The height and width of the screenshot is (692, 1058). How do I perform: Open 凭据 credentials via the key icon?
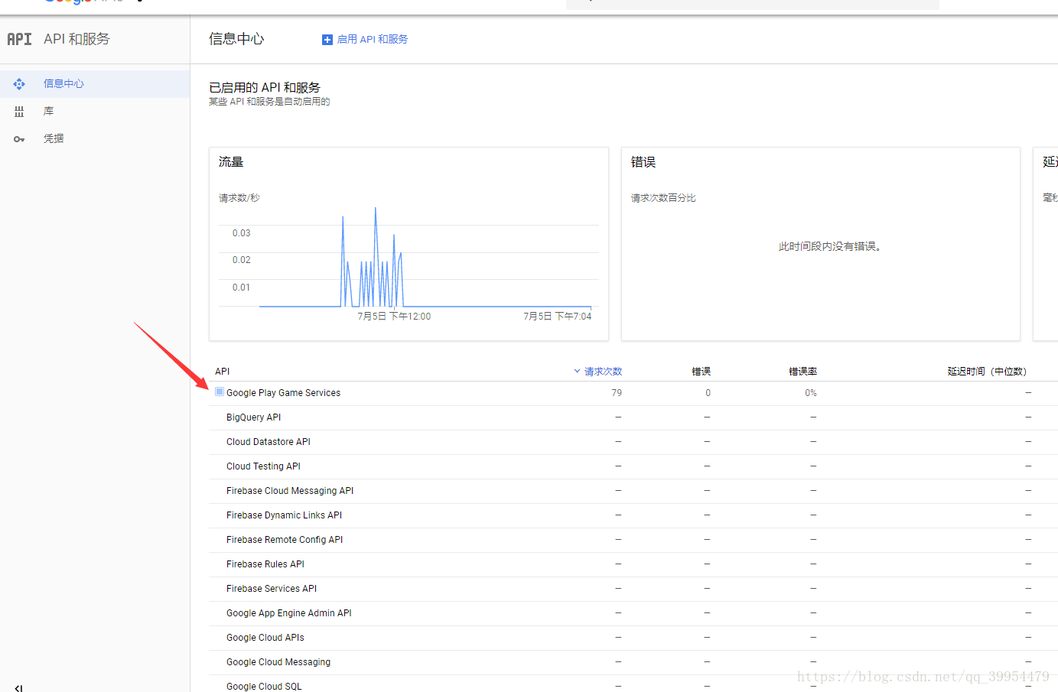(19, 139)
